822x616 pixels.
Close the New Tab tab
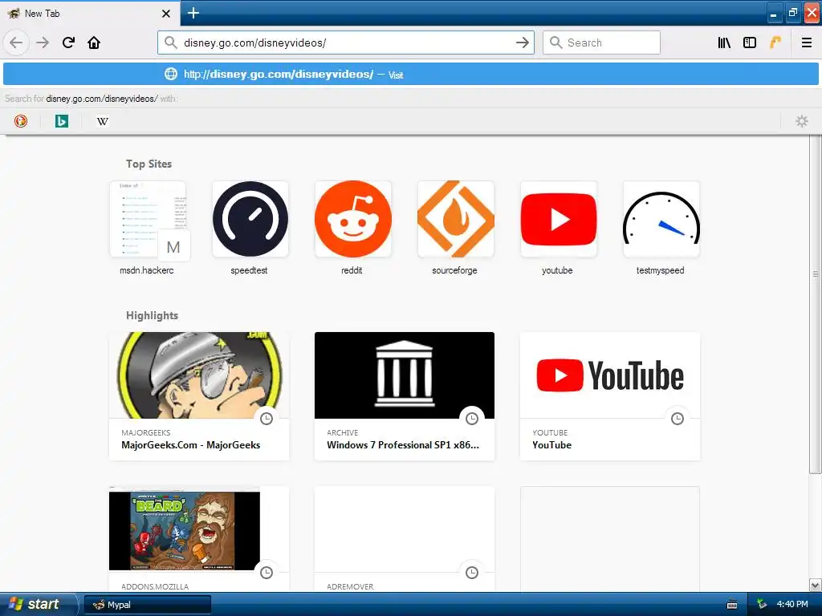point(166,14)
